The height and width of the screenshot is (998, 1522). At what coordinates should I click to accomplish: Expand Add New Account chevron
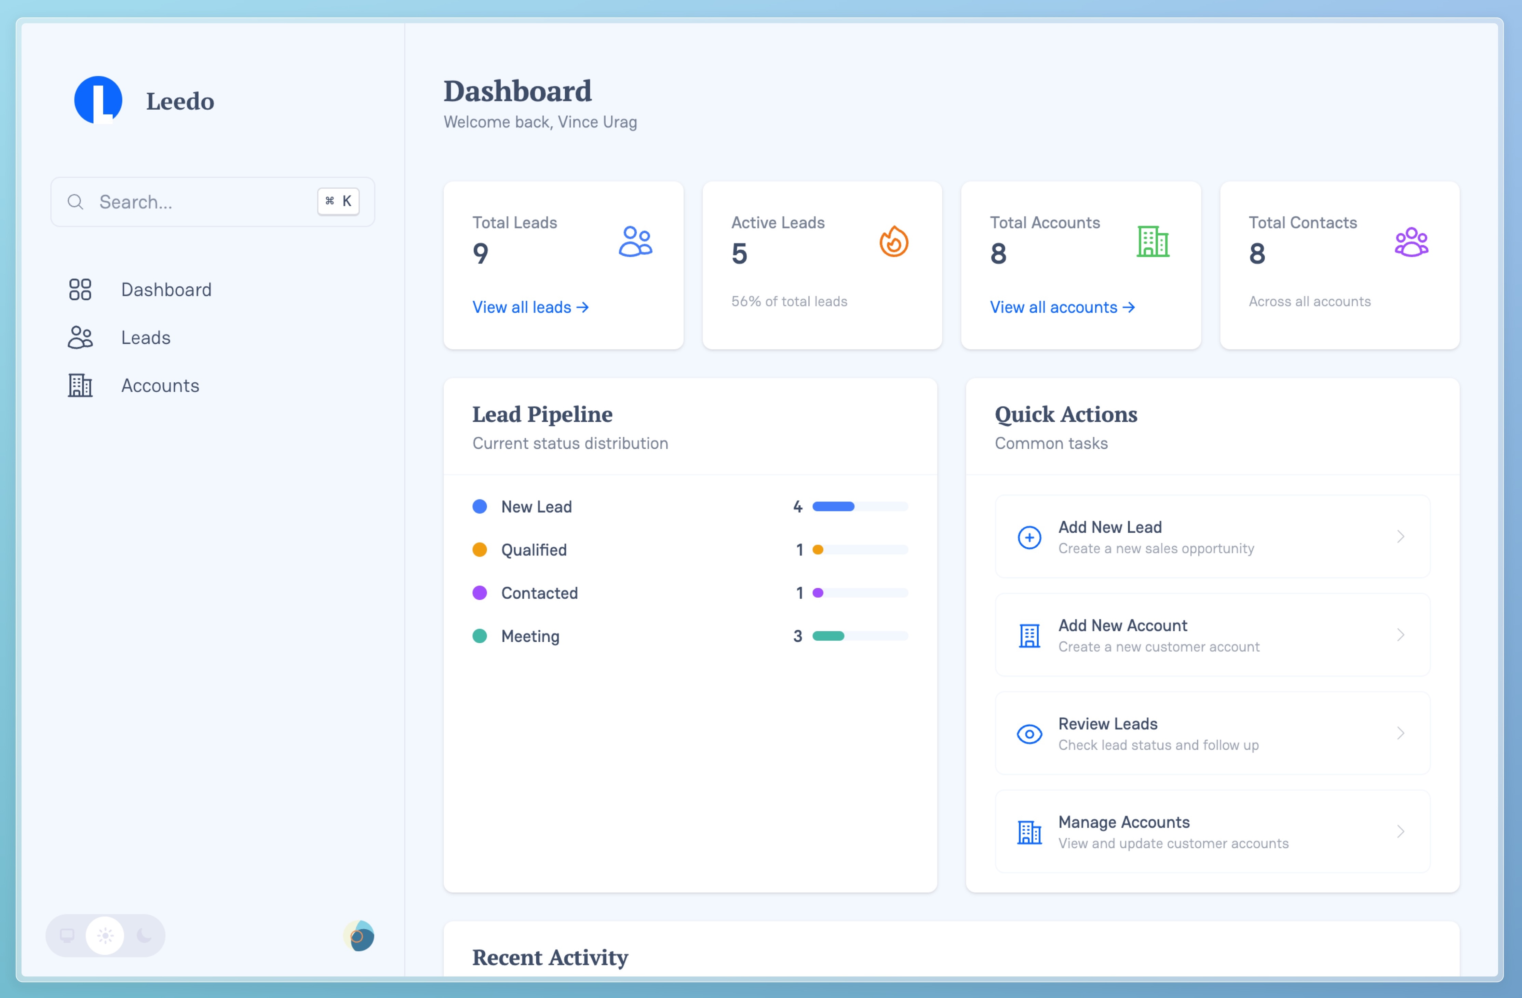(1401, 635)
